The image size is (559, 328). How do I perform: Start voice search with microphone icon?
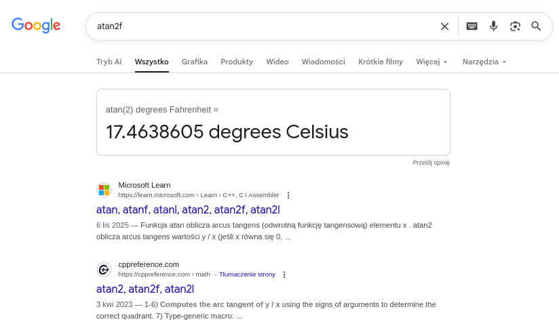(x=493, y=26)
